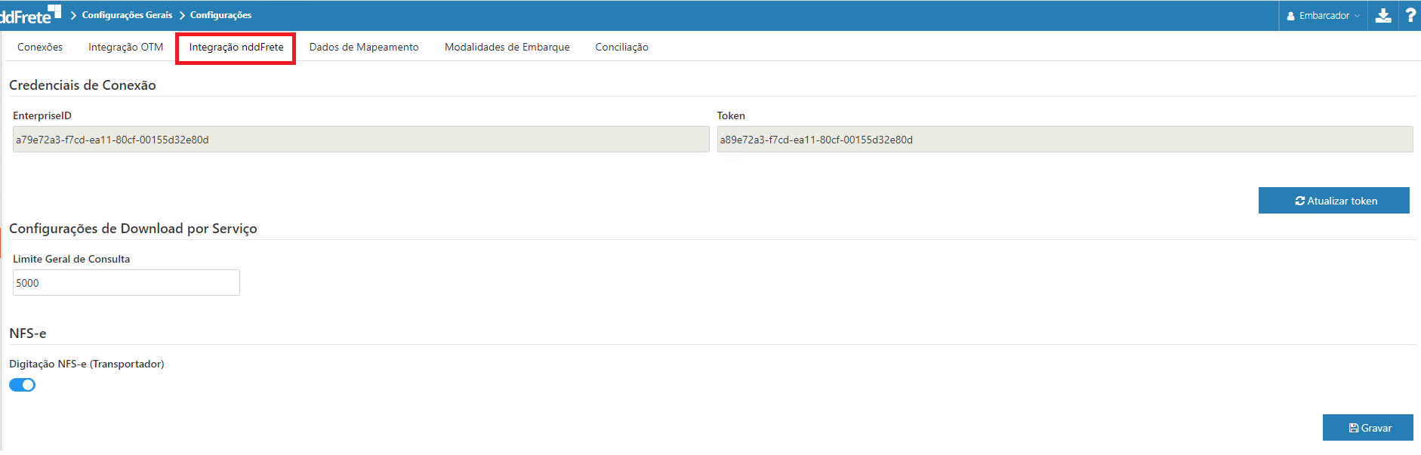Toggle Digitação NFS-e (Transportador) switch
The height and width of the screenshot is (455, 1421).
coord(23,385)
